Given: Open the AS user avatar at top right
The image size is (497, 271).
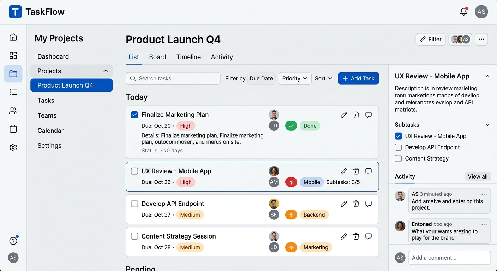Looking at the screenshot, I should tap(481, 12).
